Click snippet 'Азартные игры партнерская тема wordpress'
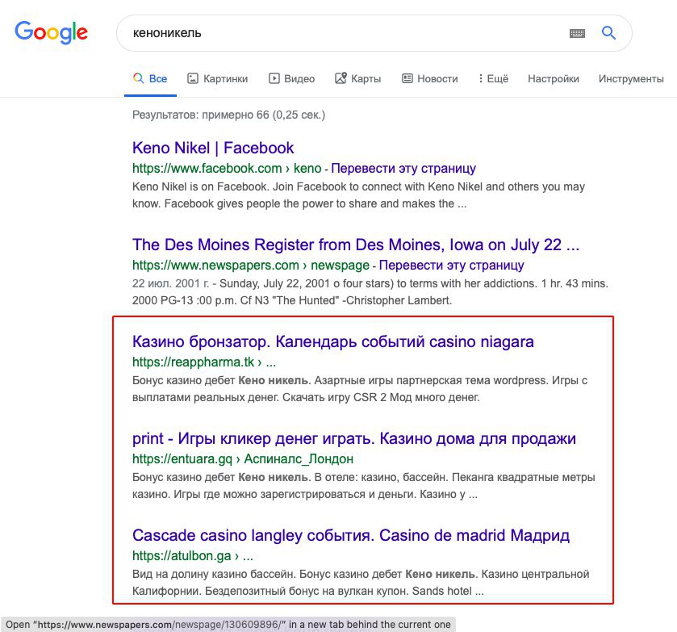Screen dimensions: 677x632 point(432,380)
